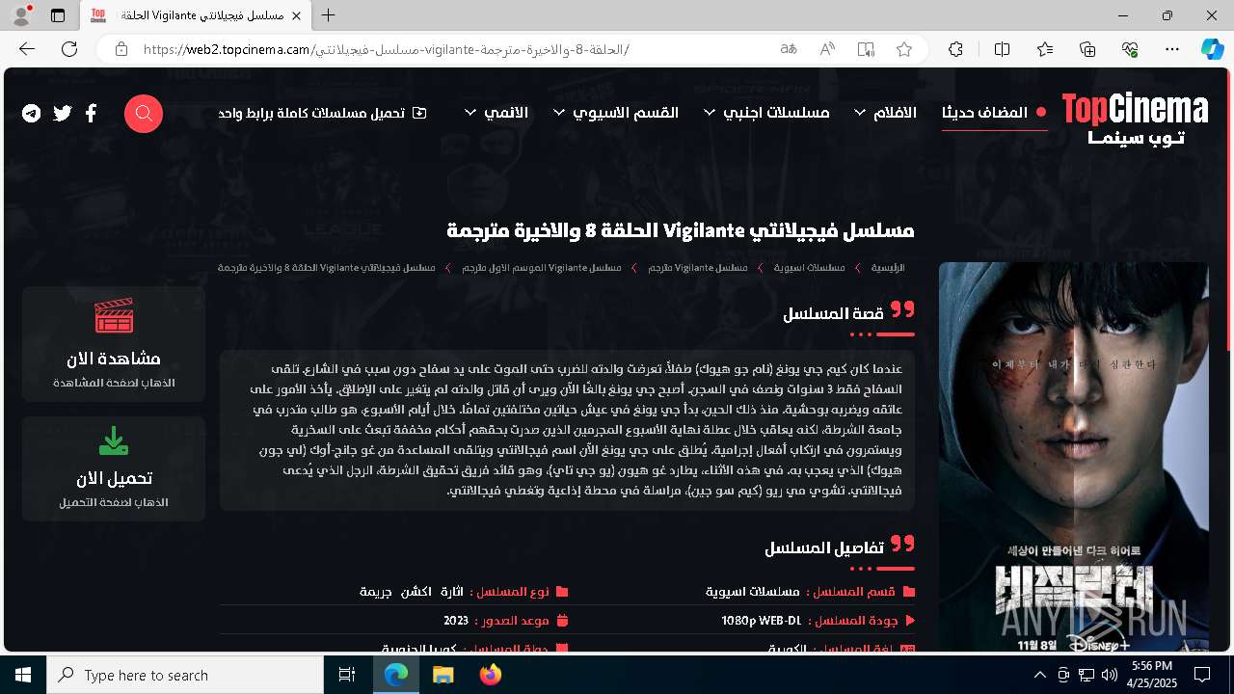The image size is (1234, 694).
Task: Open Task View on taskbar
Action: tap(348, 675)
